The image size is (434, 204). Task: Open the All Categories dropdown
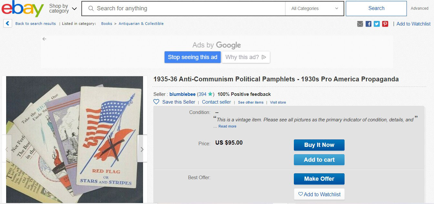314,8
